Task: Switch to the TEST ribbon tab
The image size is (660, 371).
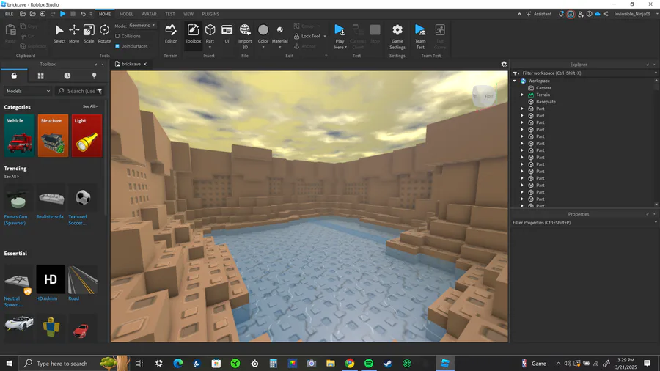Action: pos(170,14)
